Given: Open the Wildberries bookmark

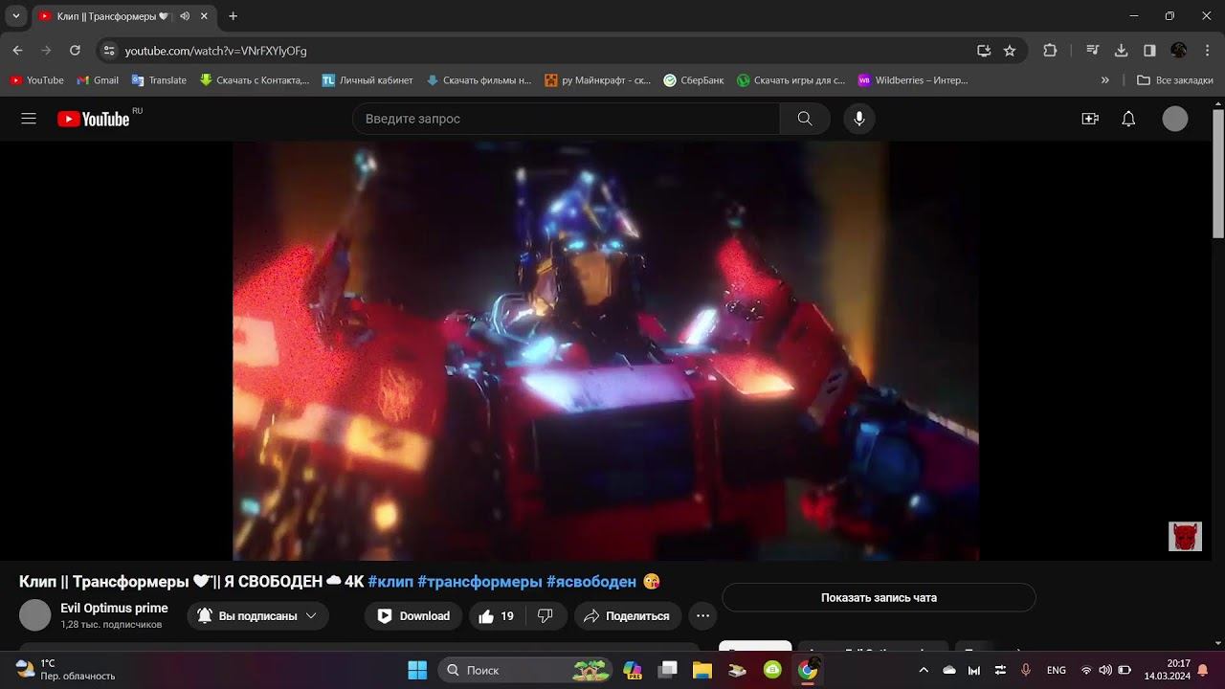Looking at the screenshot, I should coord(912,80).
